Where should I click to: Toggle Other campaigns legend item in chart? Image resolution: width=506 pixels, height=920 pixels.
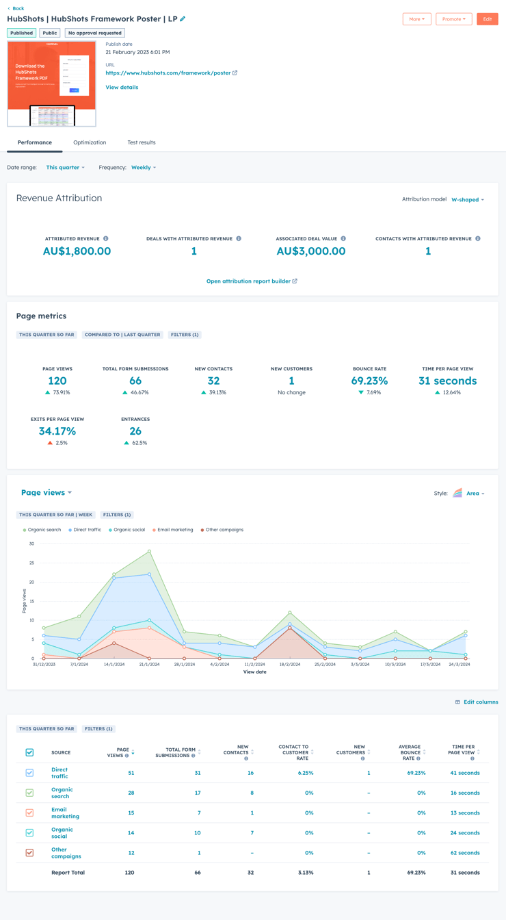pyautogui.click(x=222, y=530)
